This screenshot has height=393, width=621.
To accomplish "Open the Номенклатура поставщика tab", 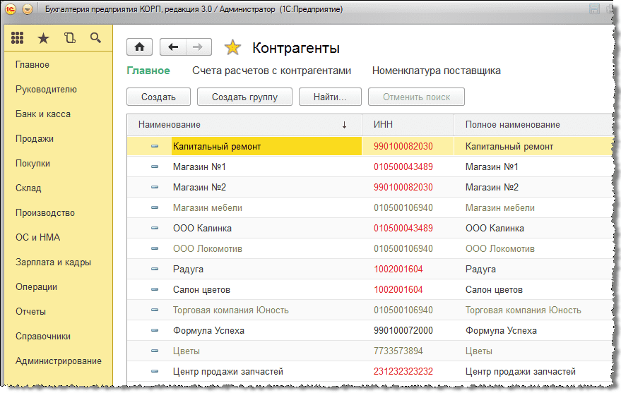I will click(x=436, y=71).
